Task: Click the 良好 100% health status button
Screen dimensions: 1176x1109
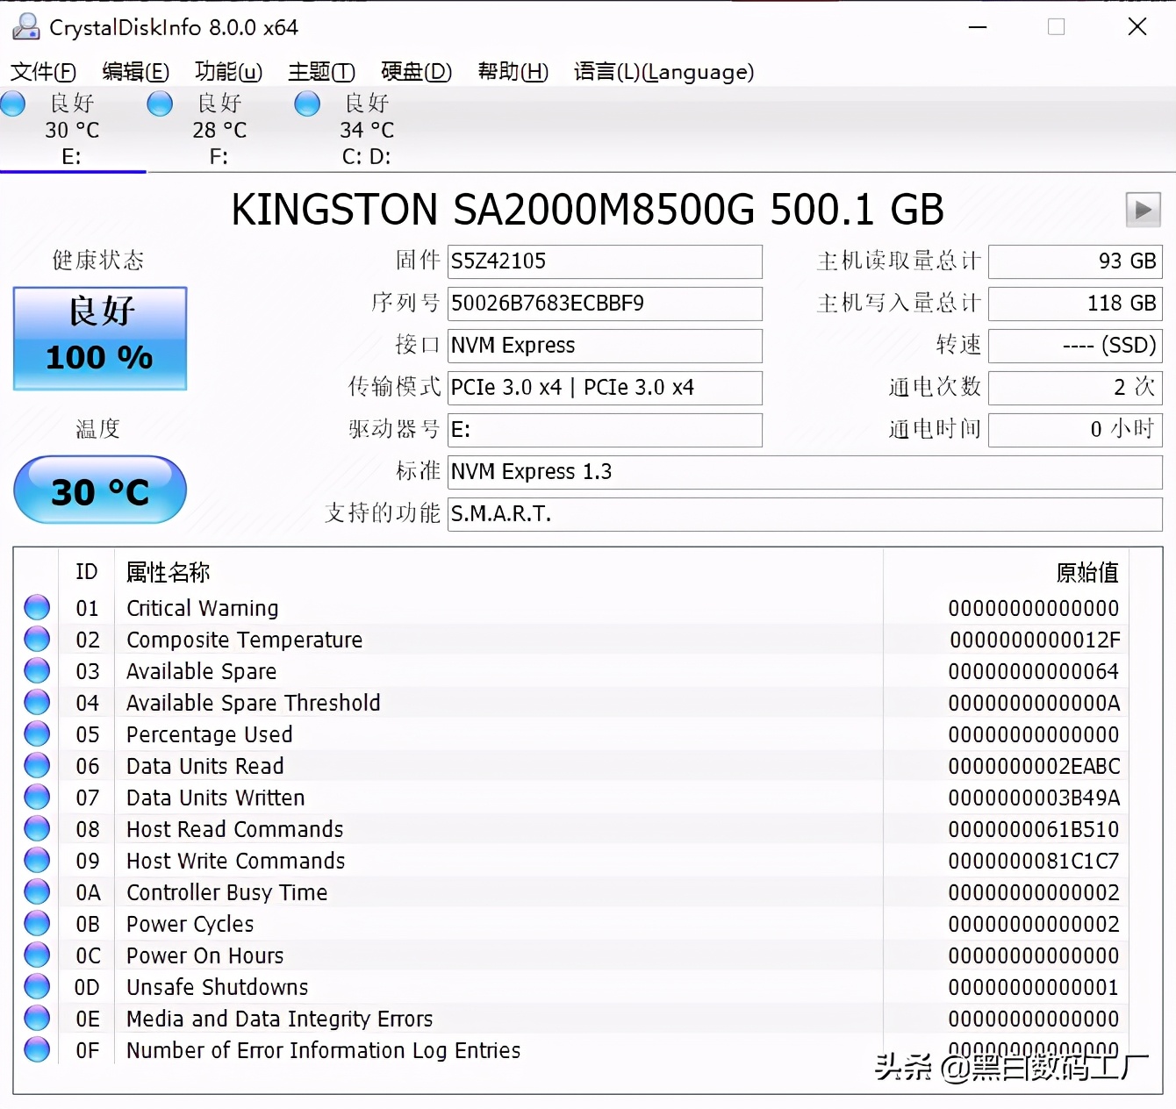Action: 100,338
